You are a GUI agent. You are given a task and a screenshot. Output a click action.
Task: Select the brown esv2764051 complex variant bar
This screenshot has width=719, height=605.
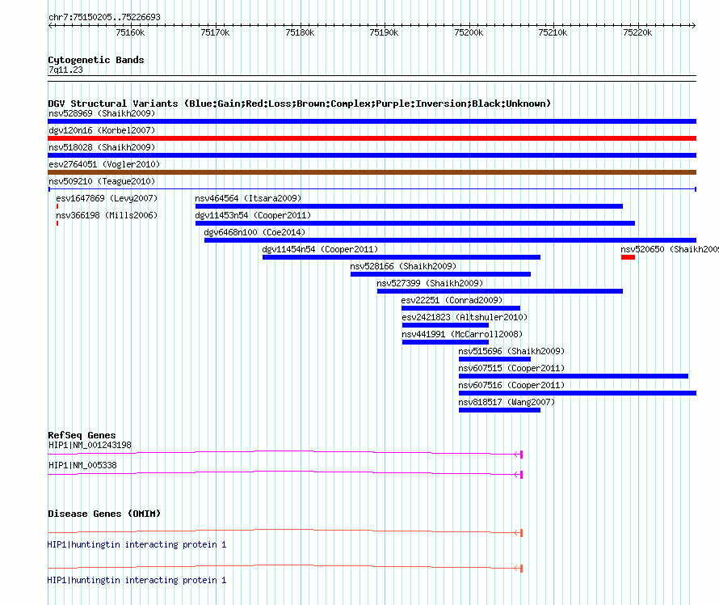click(x=372, y=172)
